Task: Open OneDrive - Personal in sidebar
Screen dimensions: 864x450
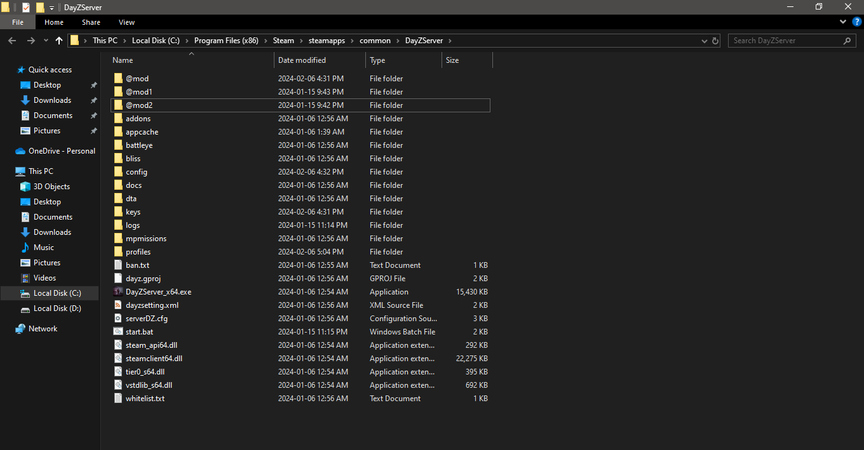Action: coord(62,151)
